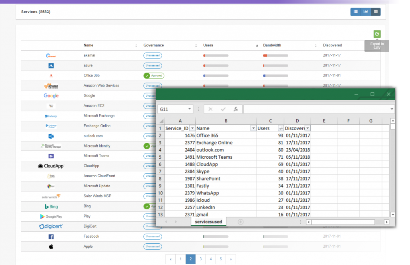Click the Microsoft Teams logo
Viewport: 410px width, 265px height.
point(51,156)
